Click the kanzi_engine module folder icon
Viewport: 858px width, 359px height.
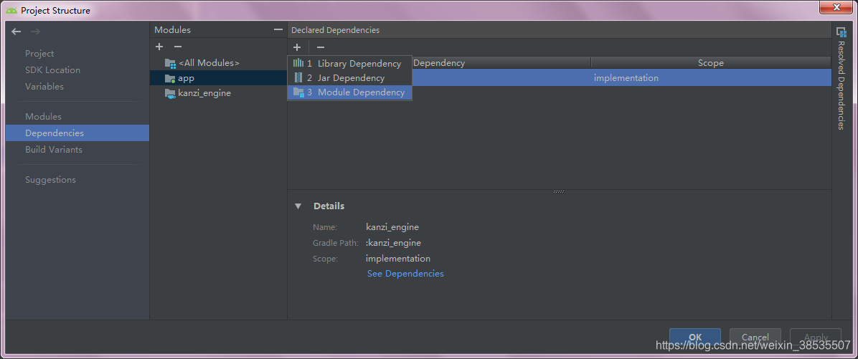[170, 93]
